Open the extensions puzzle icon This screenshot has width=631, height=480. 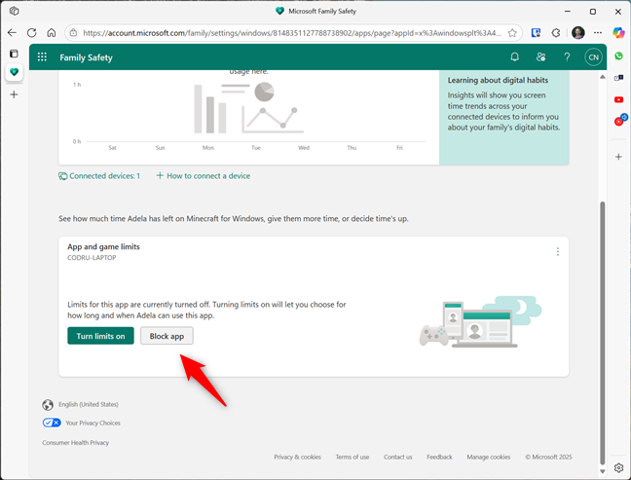tap(556, 33)
